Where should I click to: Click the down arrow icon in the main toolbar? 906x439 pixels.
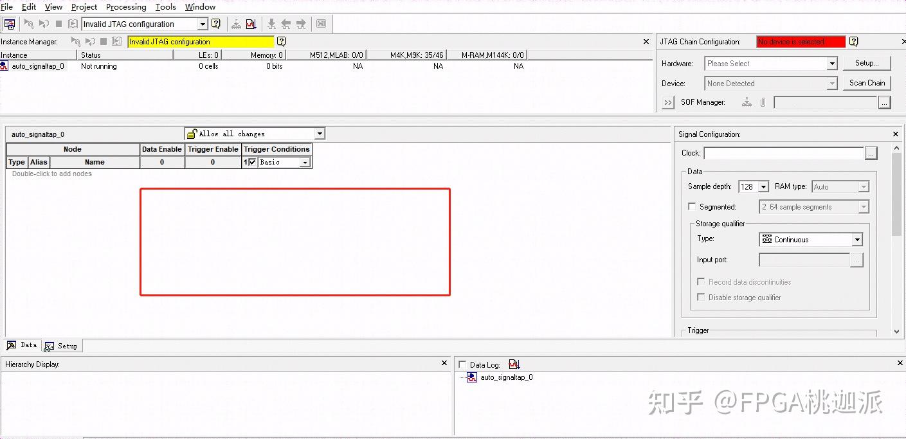[x=271, y=24]
